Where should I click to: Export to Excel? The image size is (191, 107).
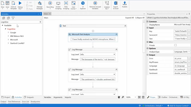tap(115, 5)
